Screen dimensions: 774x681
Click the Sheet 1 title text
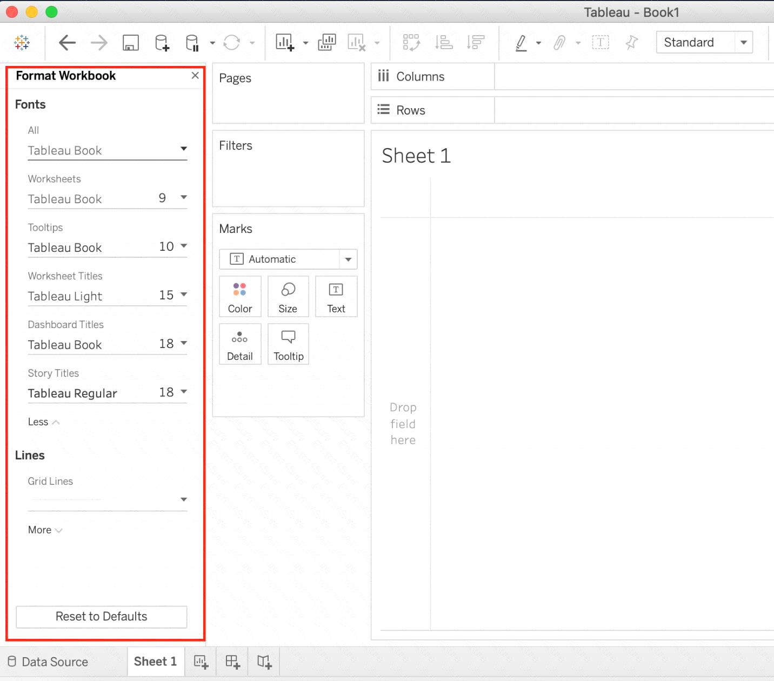point(416,156)
